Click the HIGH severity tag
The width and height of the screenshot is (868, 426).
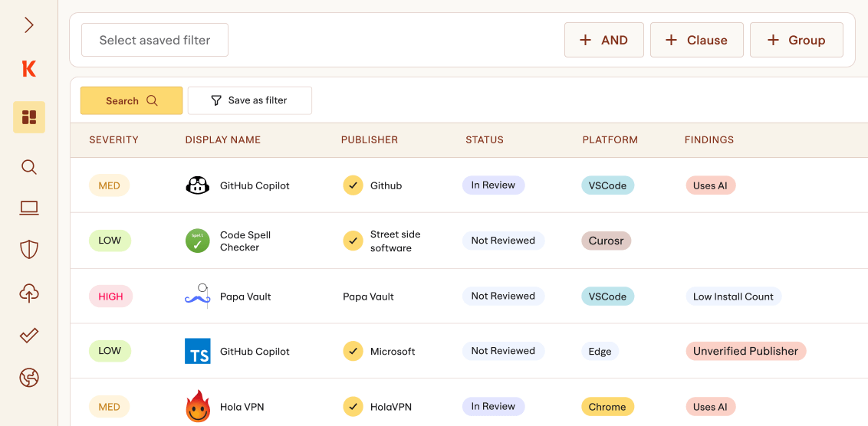pos(110,296)
